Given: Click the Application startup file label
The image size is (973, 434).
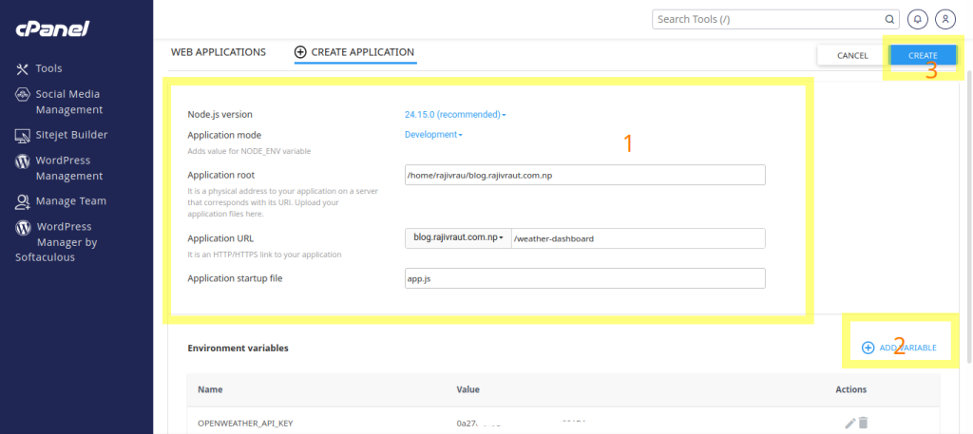Looking at the screenshot, I should tap(235, 278).
